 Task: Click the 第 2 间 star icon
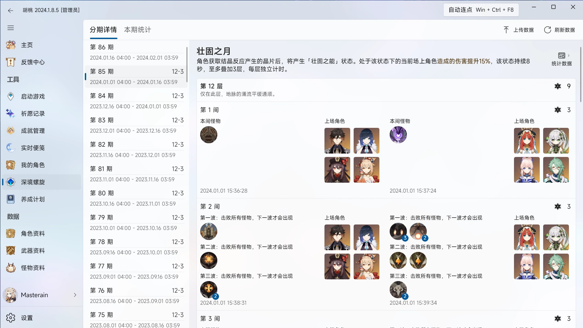pyautogui.click(x=558, y=206)
